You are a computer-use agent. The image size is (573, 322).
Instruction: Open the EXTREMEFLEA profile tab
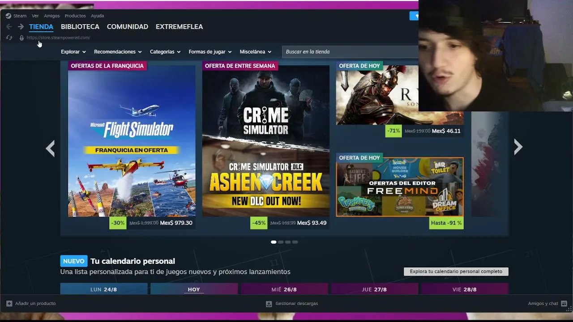[x=180, y=27]
